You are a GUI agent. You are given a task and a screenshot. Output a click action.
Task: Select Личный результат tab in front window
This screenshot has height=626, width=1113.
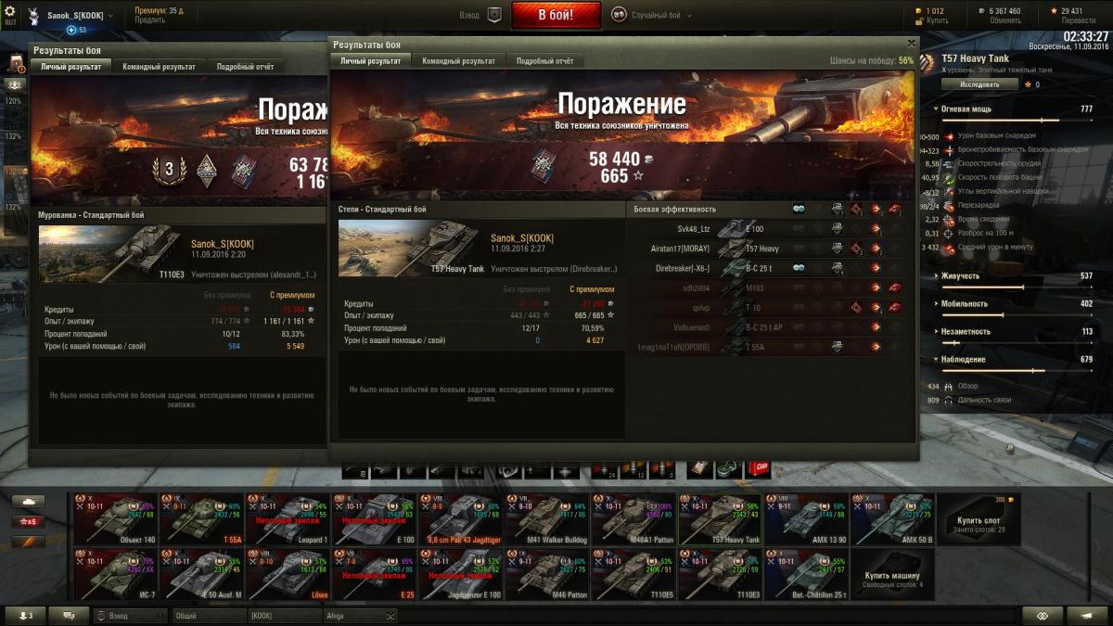pos(370,60)
